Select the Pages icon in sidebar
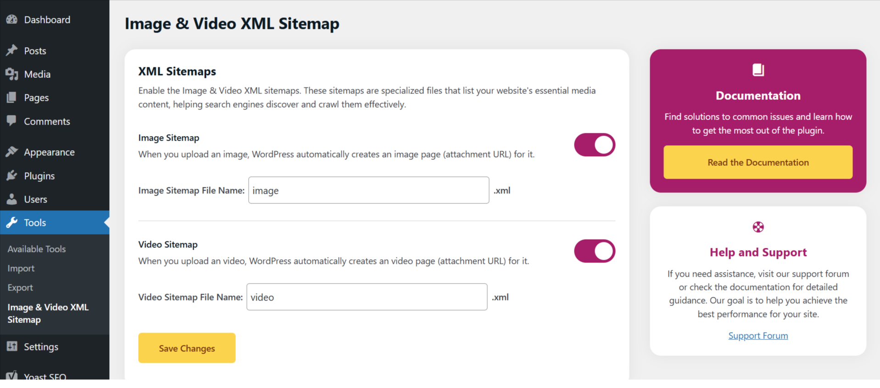Viewport: 880px width, 388px height. tap(12, 98)
